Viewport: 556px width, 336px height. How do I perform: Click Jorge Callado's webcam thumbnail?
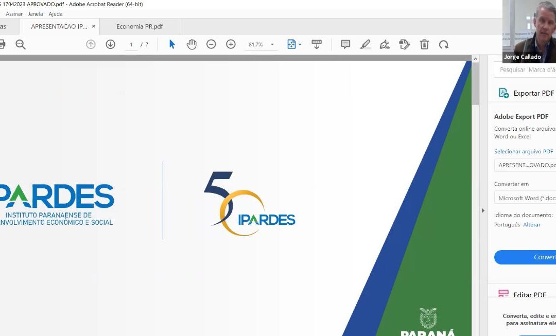tap(529, 31)
